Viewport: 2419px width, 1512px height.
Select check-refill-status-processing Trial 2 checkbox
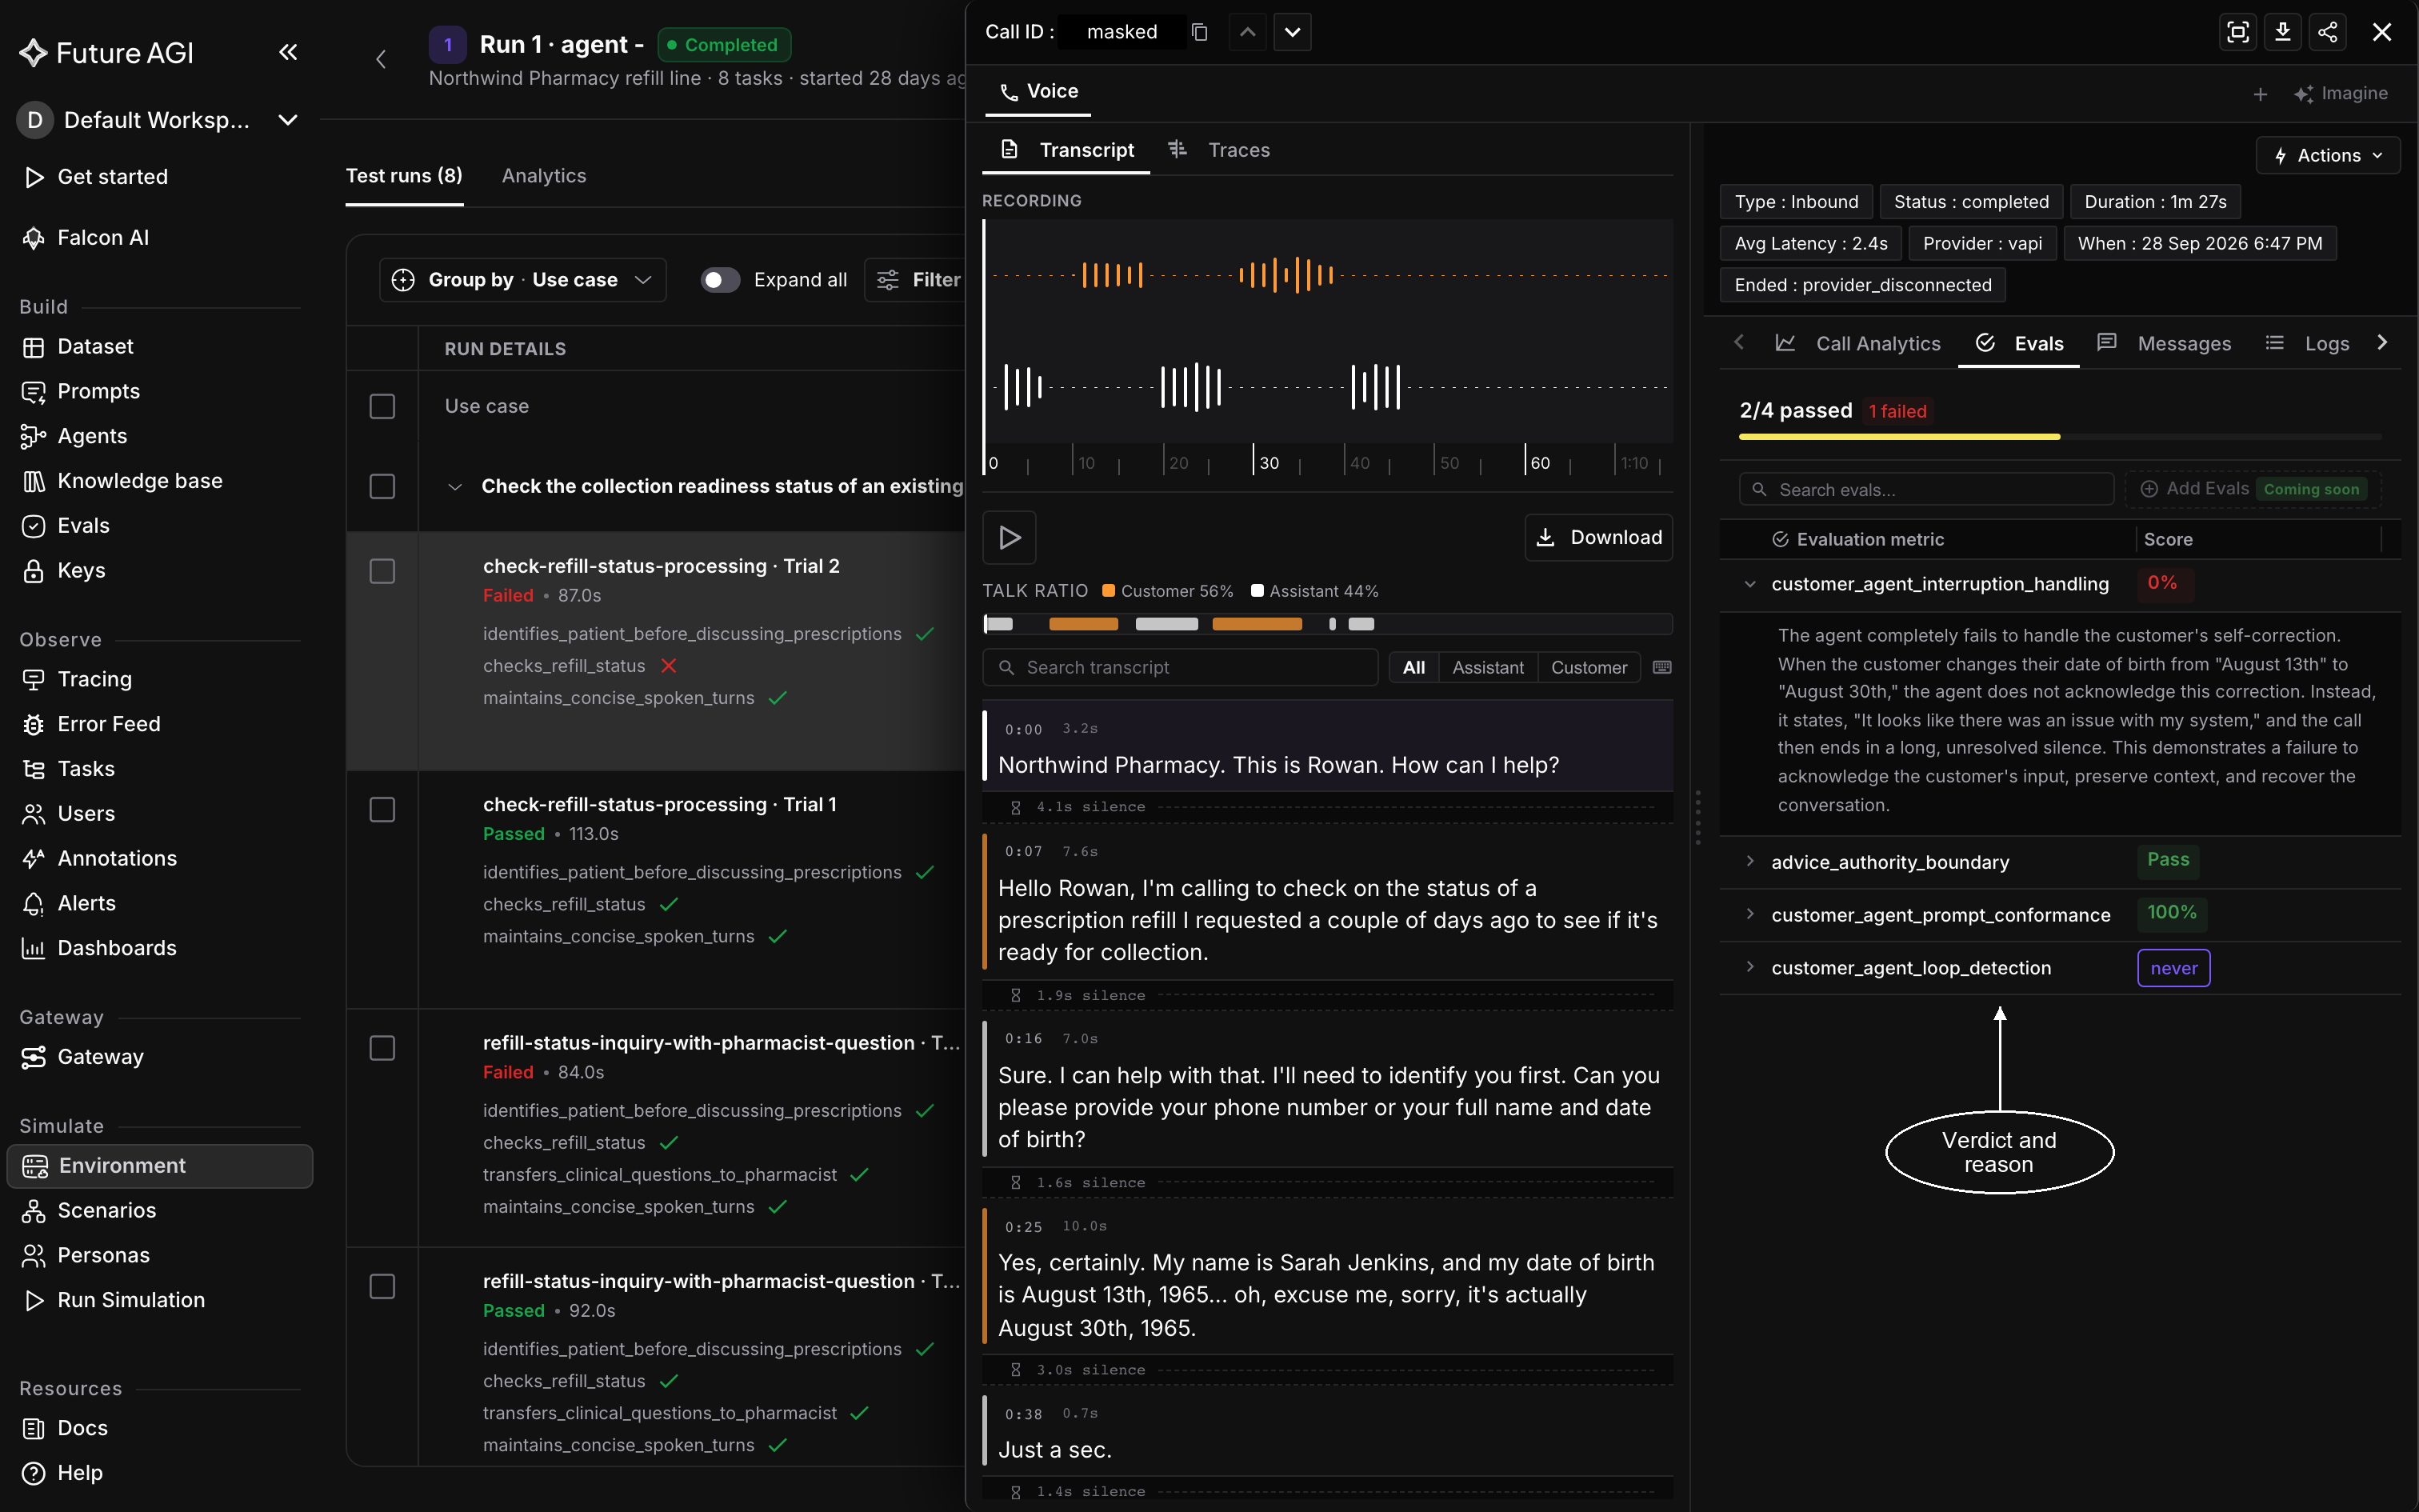(382, 571)
